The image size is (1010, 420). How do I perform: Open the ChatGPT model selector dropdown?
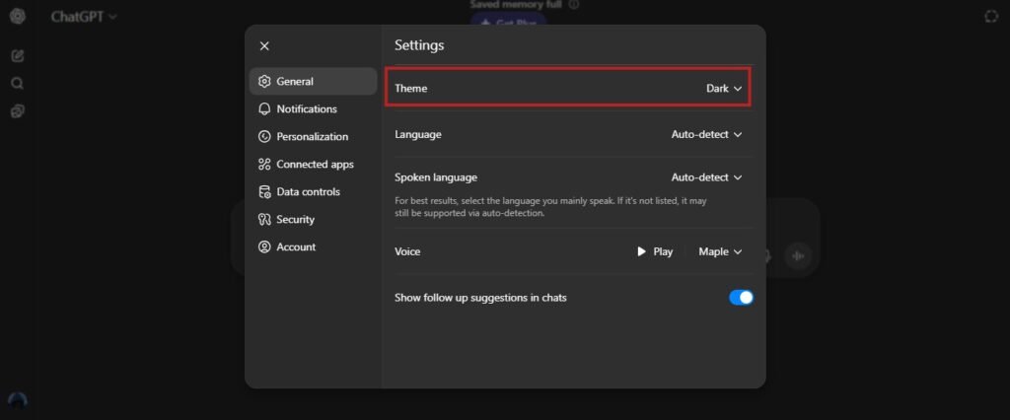pos(84,17)
